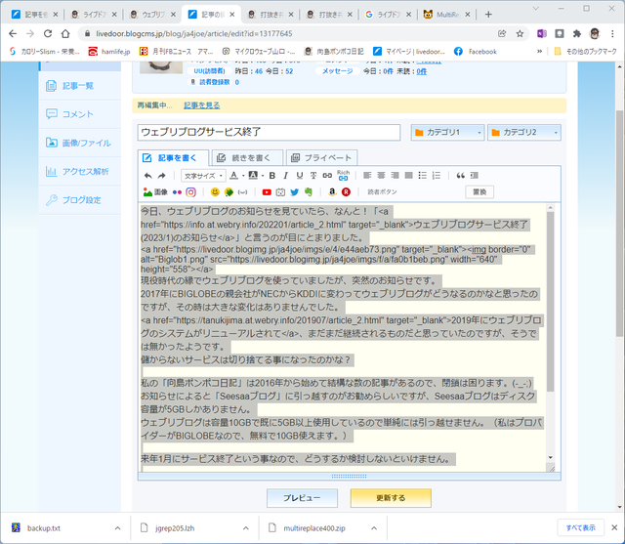Insert a hyperlink with the link icon
This screenshot has height=544, width=625.
coord(327,176)
